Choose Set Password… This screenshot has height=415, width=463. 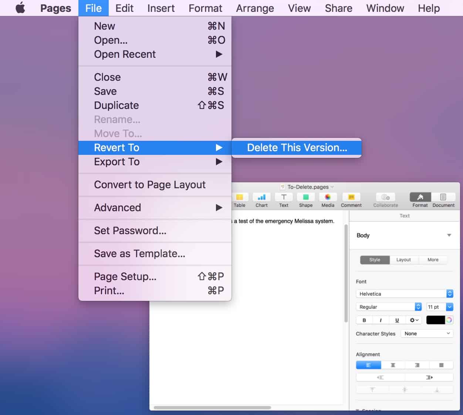(x=155, y=230)
